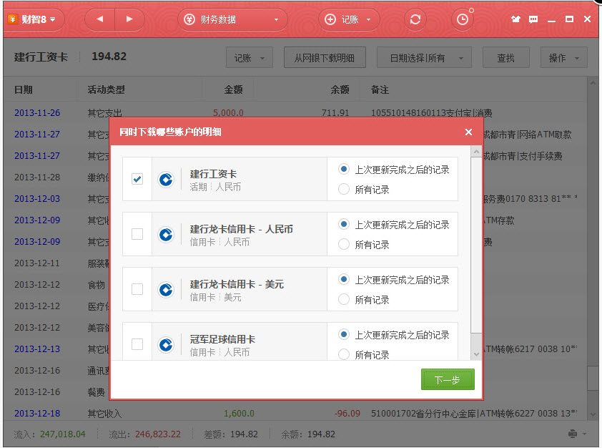Check the 建行龙卡信用卡 - 人民币 checkbox

coord(137,234)
